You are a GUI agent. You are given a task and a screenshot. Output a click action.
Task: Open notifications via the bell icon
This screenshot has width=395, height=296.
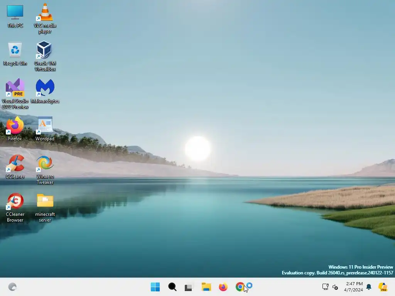369,287
